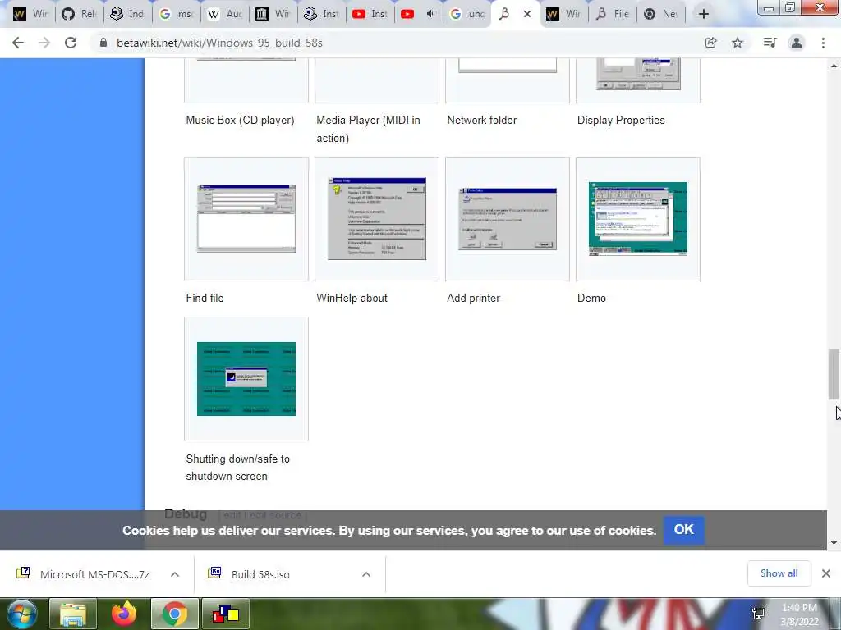This screenshot has width=841, height=630.
Task: Open the media control icon in toolbar
Action: (770, 43)
